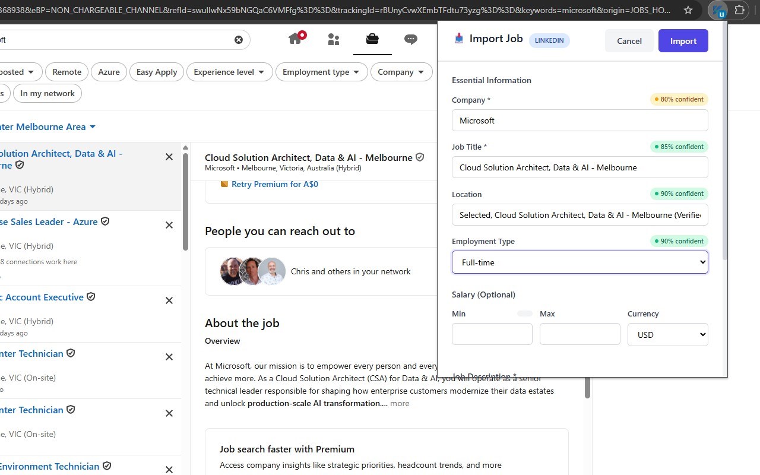Click the verified badge next to Sales Leader - Azure

pyautogui.click(x=105, y=221)
